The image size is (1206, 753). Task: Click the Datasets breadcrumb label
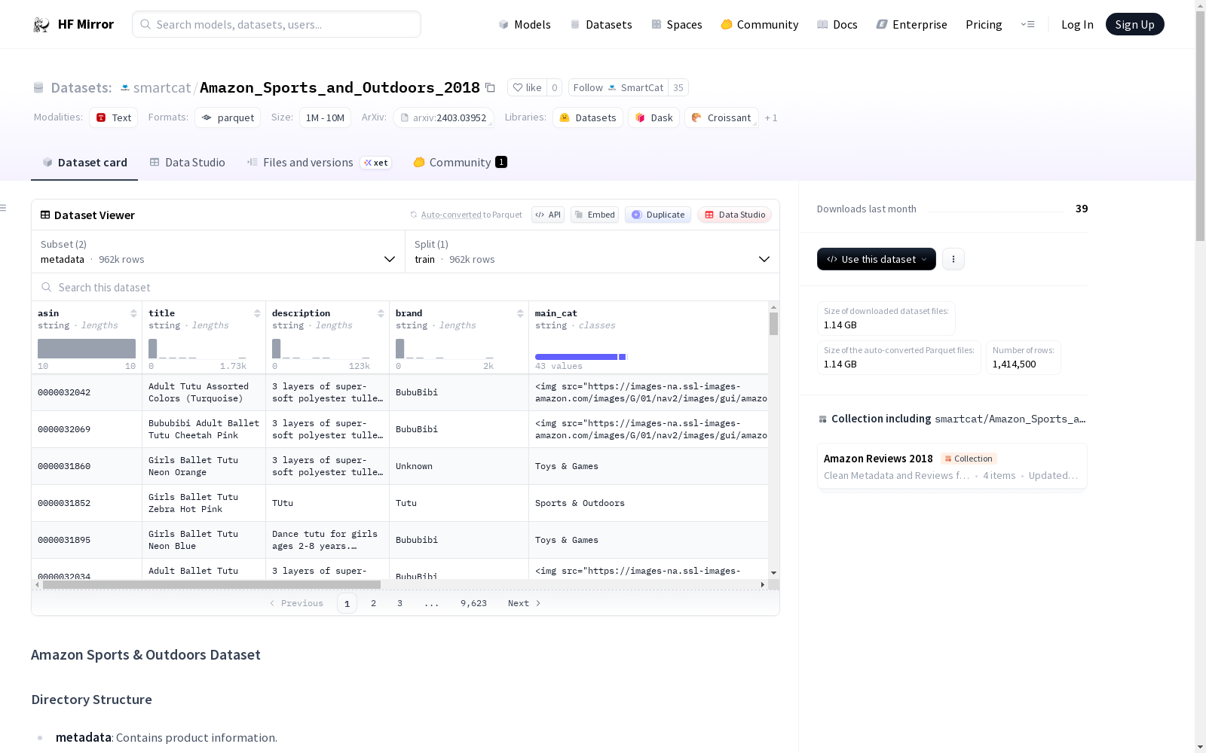(x=81, y=88)
